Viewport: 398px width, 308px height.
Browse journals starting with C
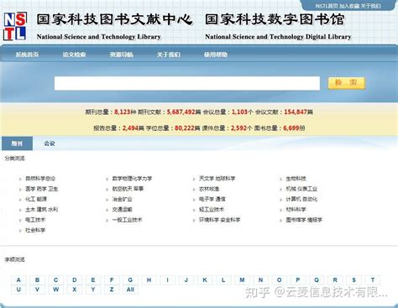[x=56, y=280]
